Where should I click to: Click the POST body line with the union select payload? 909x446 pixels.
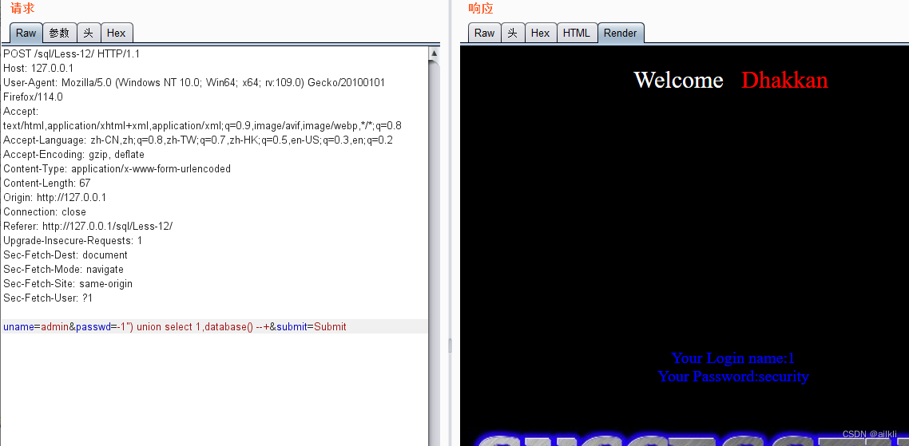tap(215, 326)
